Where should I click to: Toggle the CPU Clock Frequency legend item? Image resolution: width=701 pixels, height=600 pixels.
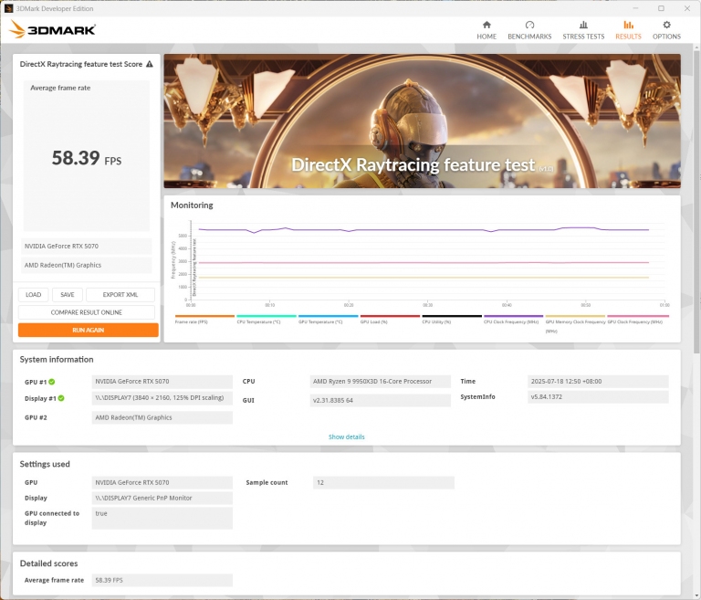tap(513, 320)
